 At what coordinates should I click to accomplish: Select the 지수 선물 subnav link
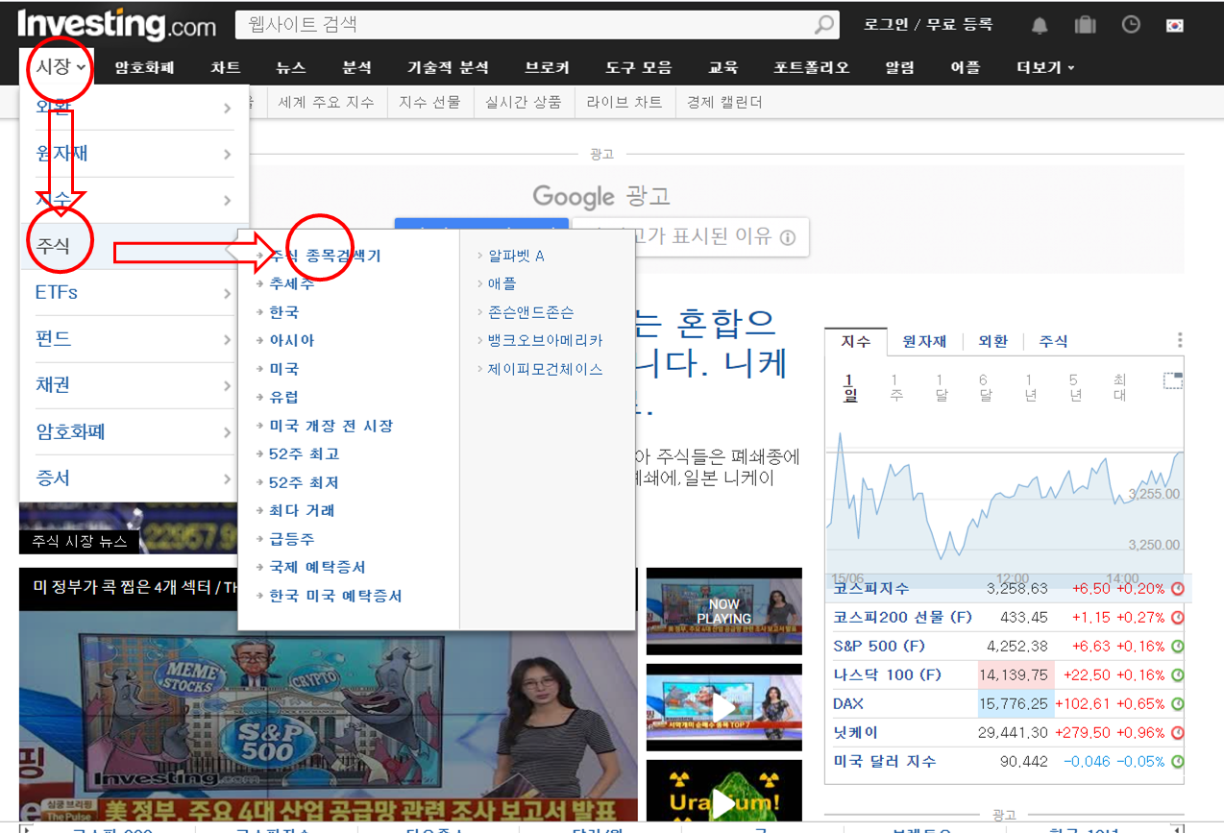coord(429,102)
